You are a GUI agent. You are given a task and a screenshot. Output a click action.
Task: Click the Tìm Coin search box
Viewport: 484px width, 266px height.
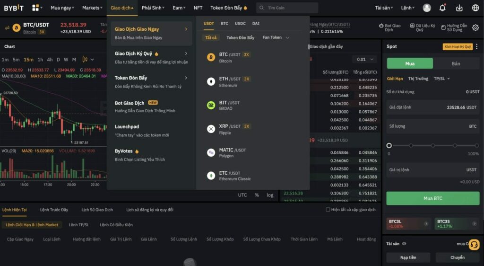pyautogui.click(x=287, y=8)
